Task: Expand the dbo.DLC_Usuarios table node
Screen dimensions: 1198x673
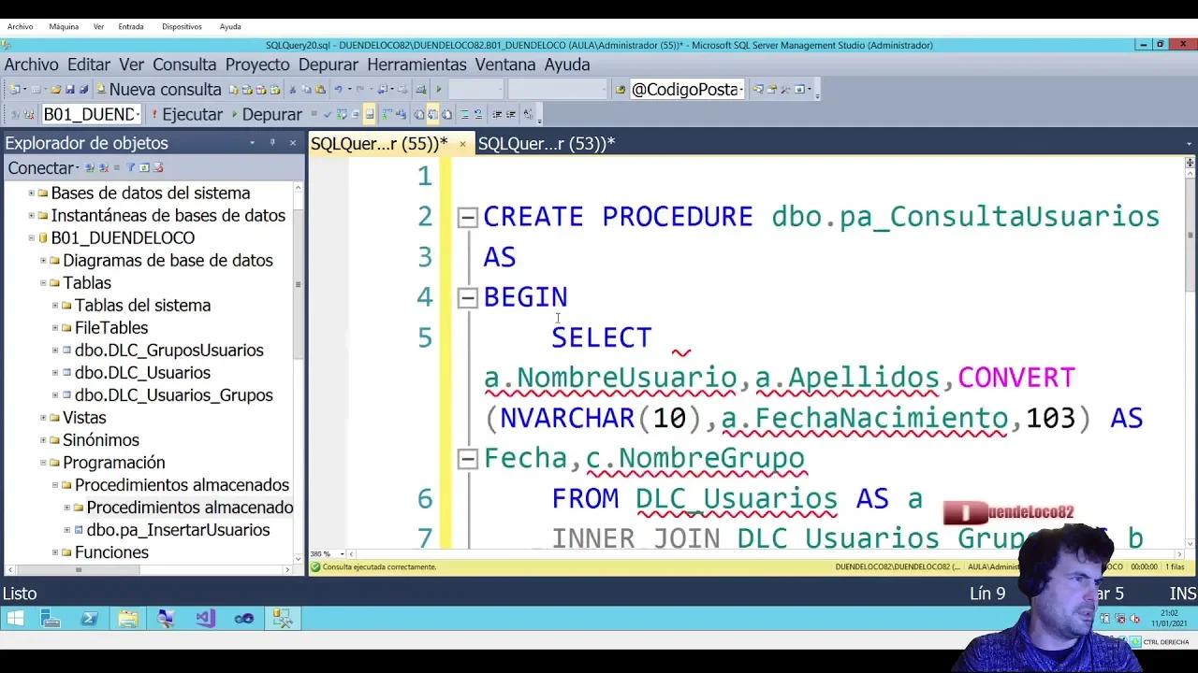Action: (55, 372)
